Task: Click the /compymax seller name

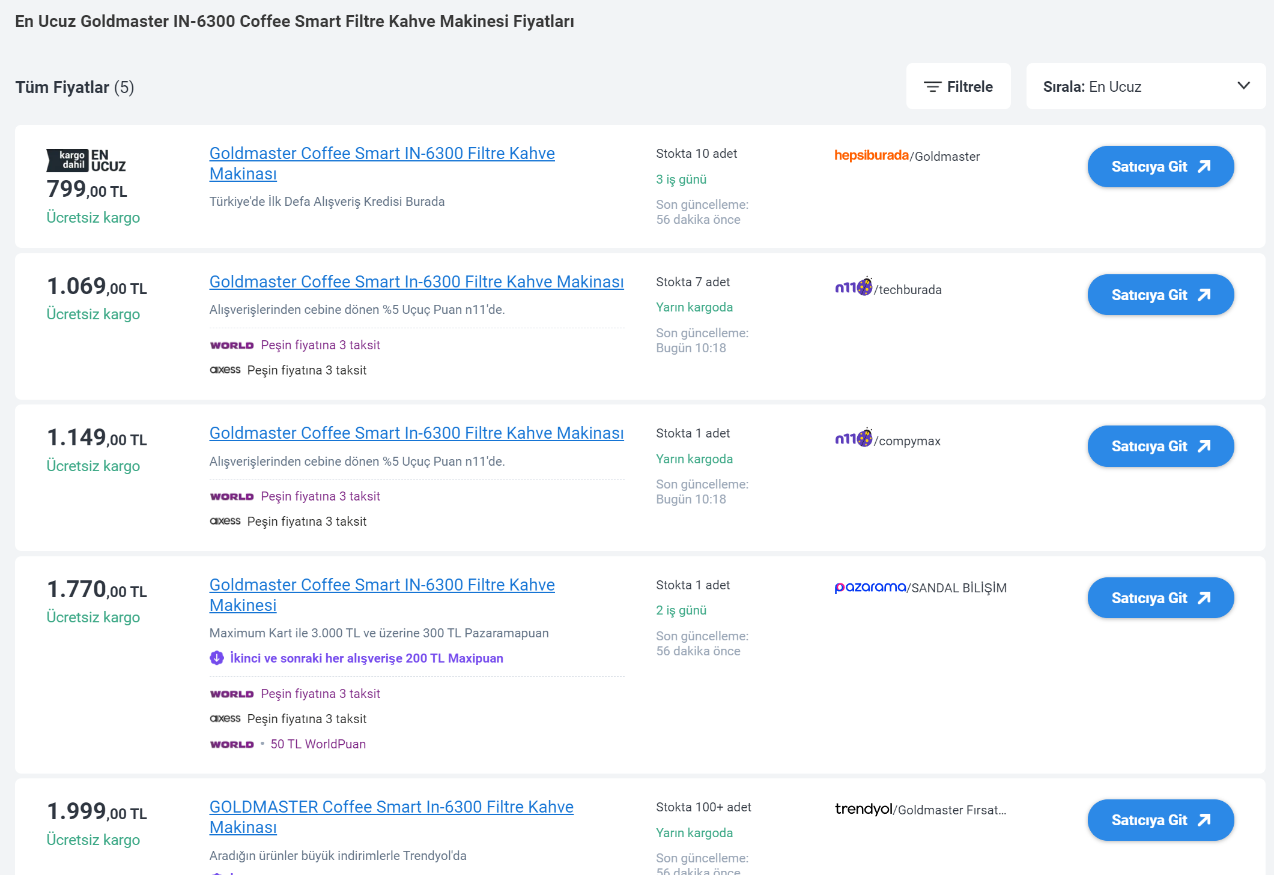Action: [x=907, y=441]
